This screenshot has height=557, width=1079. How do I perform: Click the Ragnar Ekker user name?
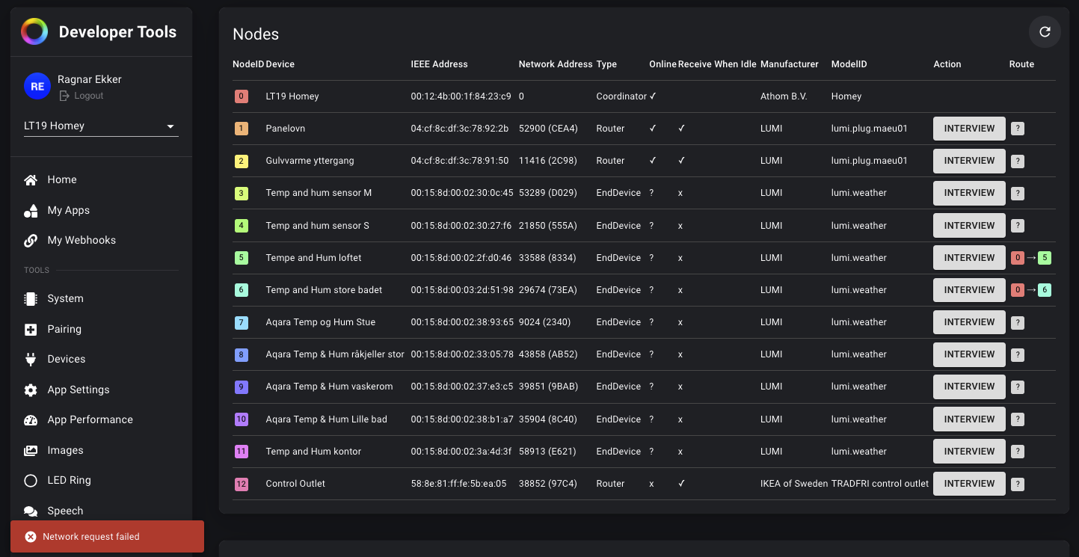[90, 79]
